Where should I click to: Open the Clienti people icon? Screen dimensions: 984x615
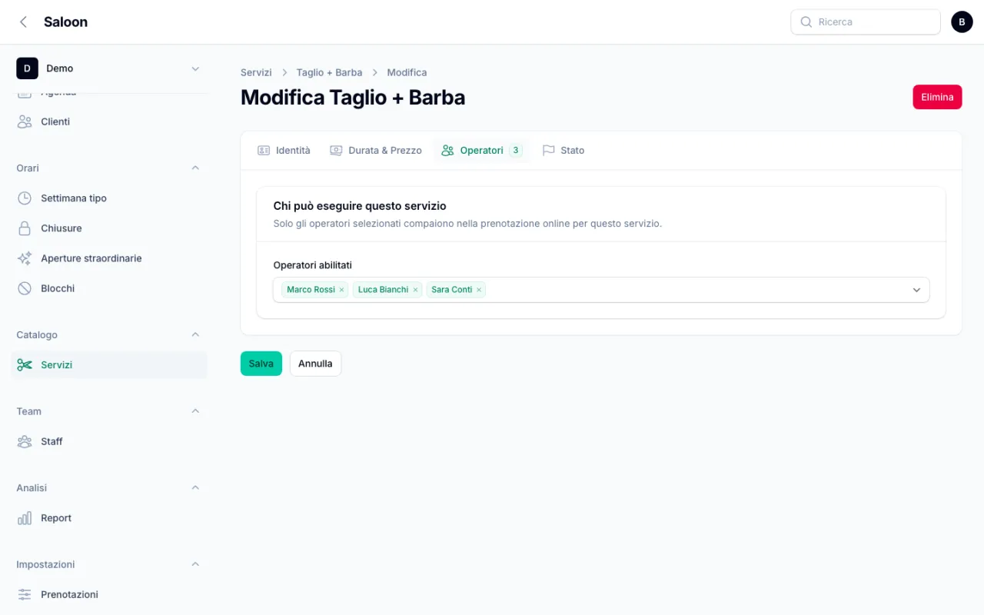tap(25, 121)
